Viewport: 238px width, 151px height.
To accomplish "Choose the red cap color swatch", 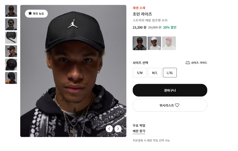I will [x=169, y=43].
